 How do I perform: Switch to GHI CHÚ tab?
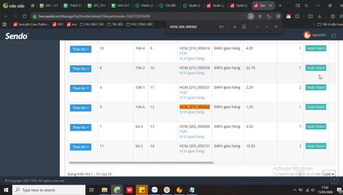[121, 6]
